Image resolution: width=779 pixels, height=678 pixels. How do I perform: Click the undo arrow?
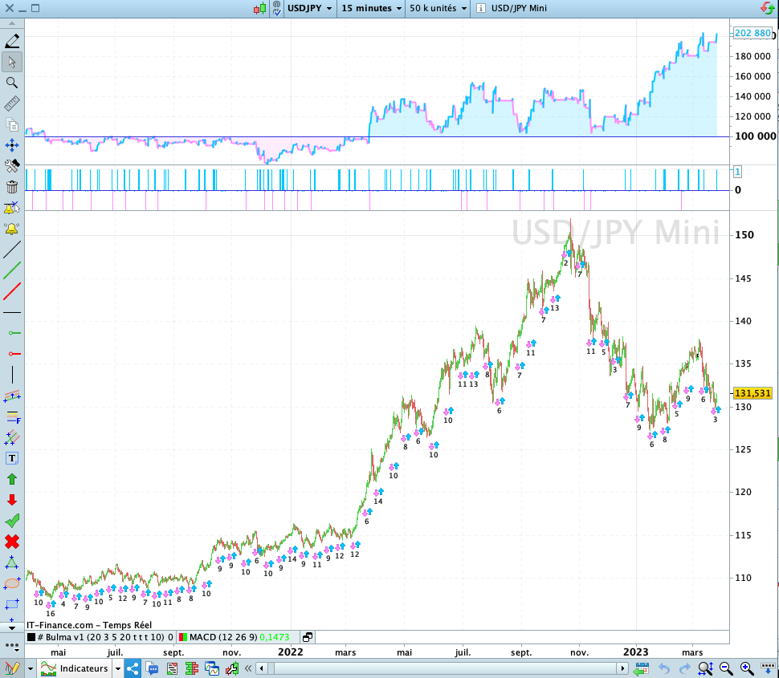[664, 668]
